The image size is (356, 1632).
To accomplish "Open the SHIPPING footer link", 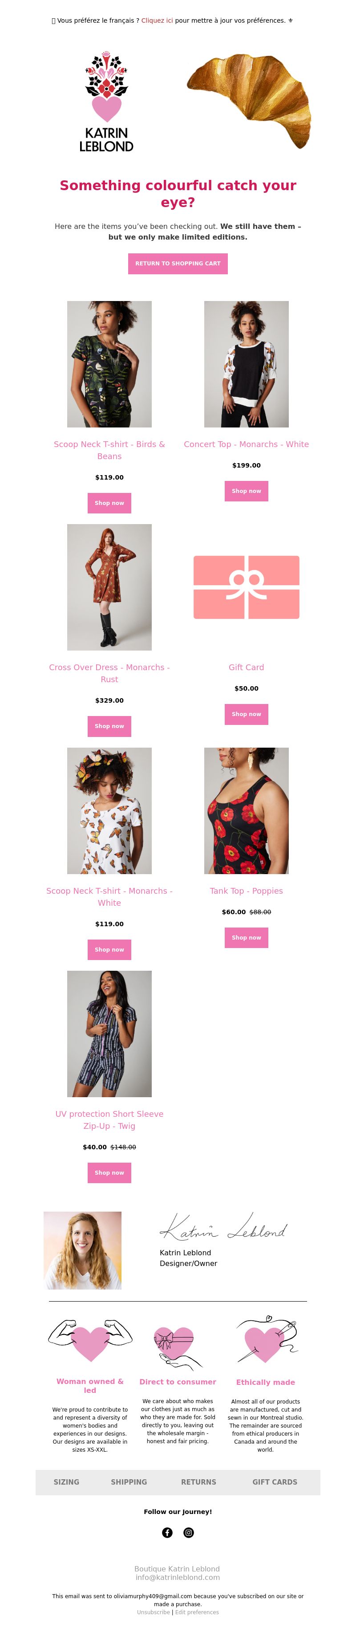I will point(129,1482).
